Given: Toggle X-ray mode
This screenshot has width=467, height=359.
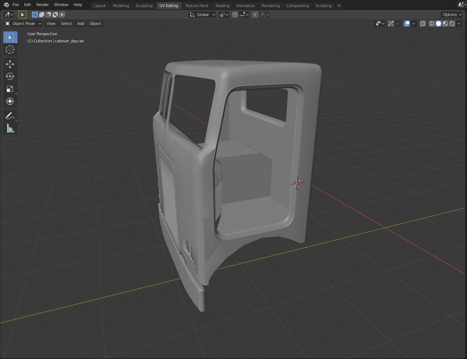Looking at the screenshot, I should pyautogui.click(x=423, y=24).
